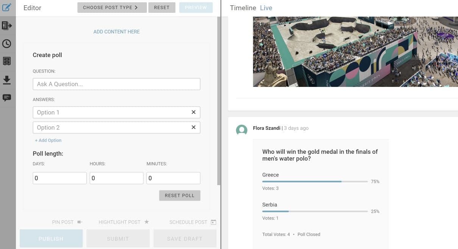Screen dimensions: 458x249
Task: Click the Votes: 3 label
Action: click(x=270, y=188)
